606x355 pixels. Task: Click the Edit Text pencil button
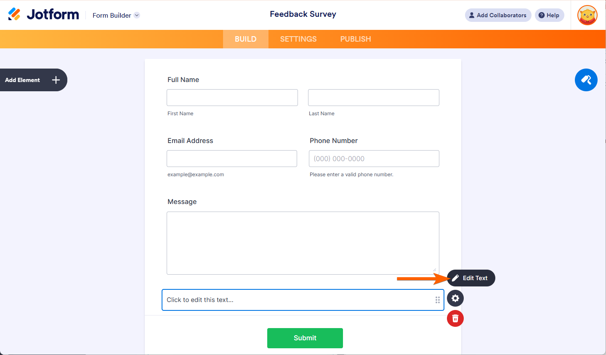pos(471,278)
